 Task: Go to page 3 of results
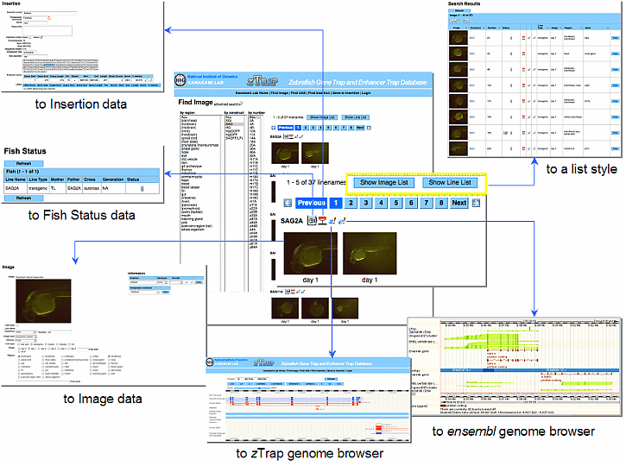click(366, 204)
